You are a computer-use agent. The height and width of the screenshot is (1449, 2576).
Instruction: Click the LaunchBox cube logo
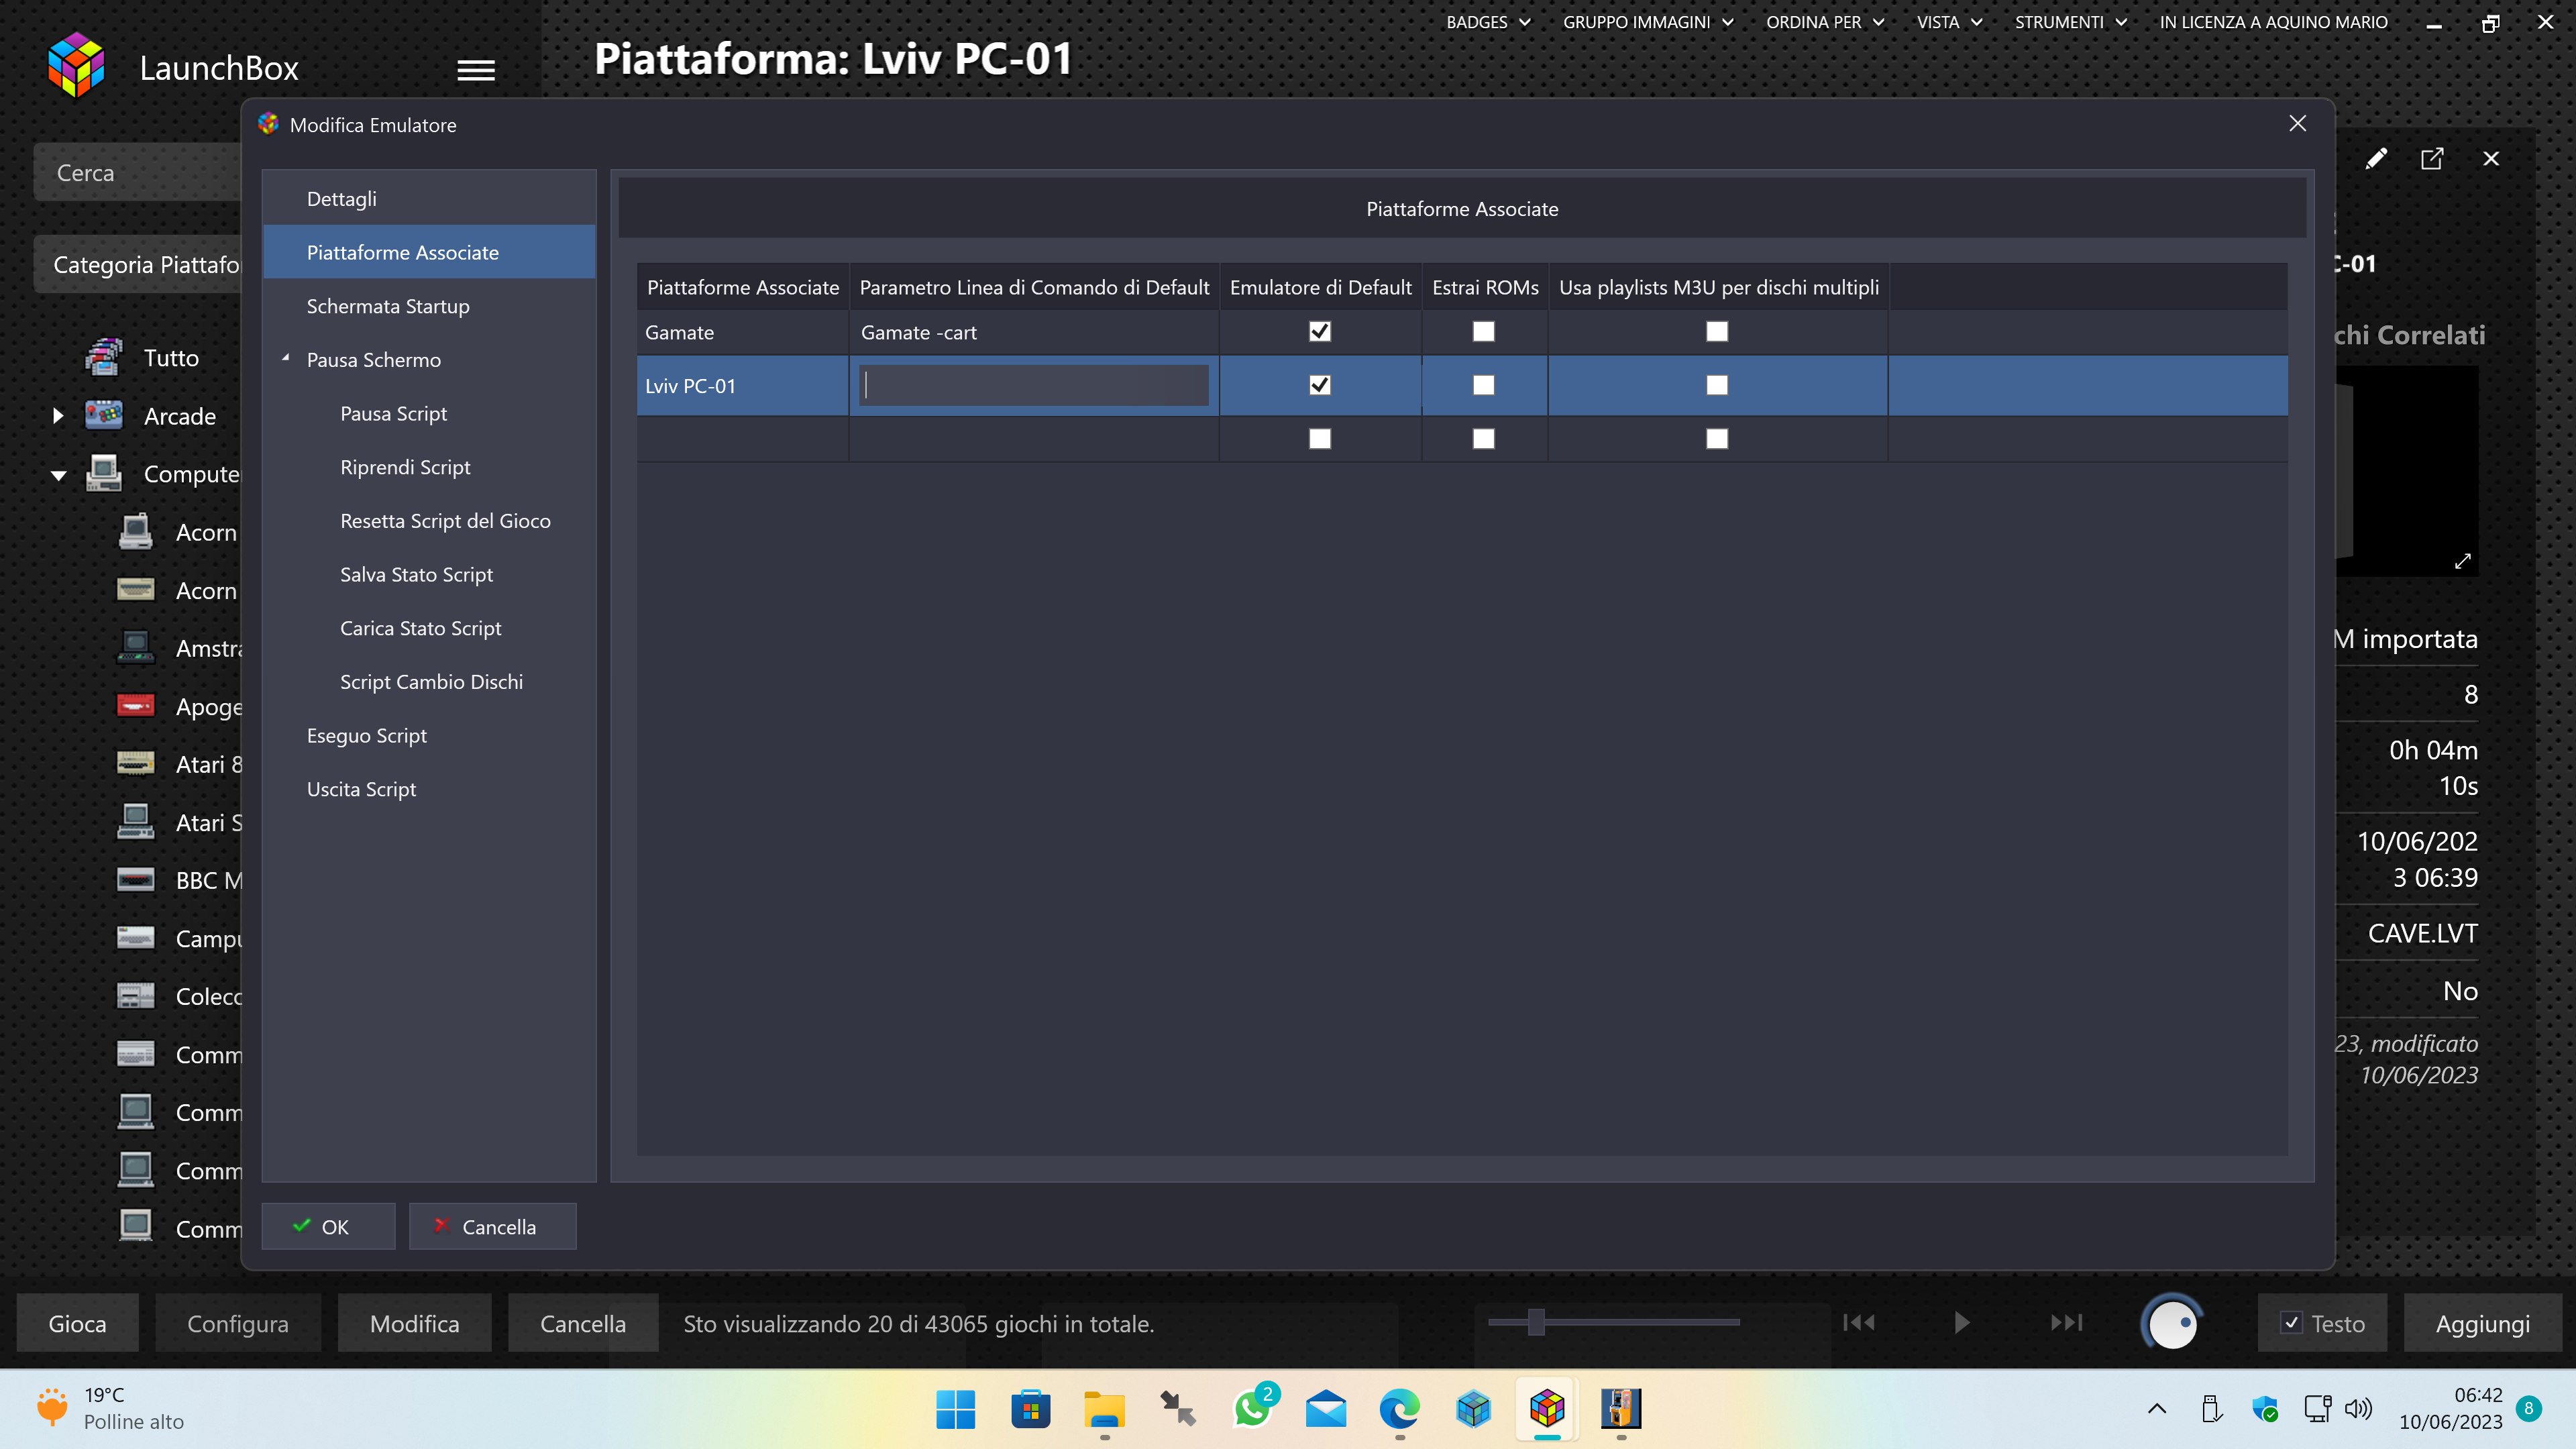click(76, 66)
